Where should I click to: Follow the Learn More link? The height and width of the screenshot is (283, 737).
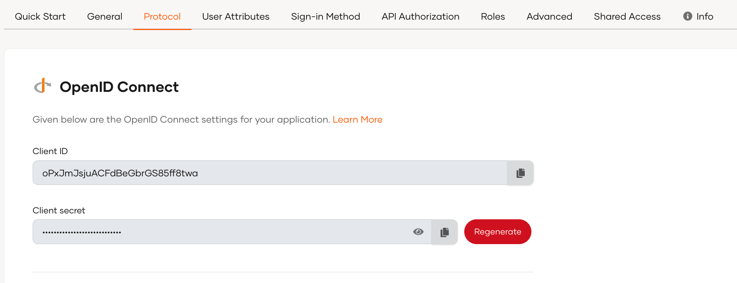[357, 120]
